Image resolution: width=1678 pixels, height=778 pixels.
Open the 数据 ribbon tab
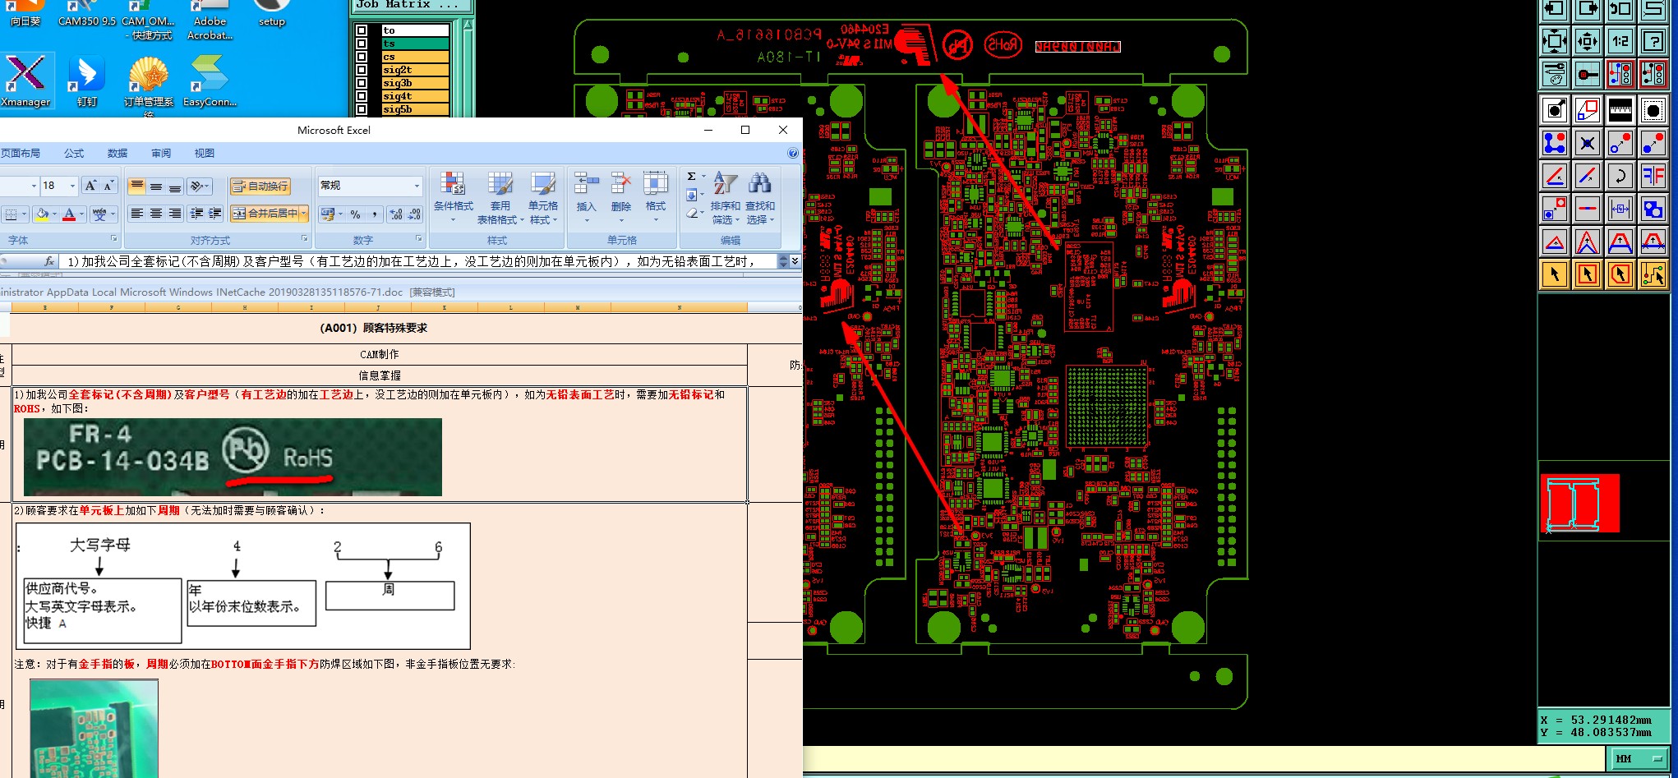(118, 153)
